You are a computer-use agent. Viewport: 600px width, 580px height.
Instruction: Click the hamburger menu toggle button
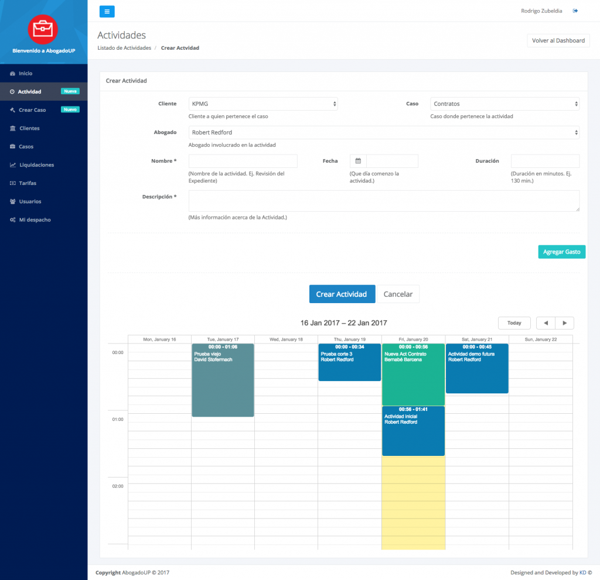pyautogui.click(x=107, y=12)
